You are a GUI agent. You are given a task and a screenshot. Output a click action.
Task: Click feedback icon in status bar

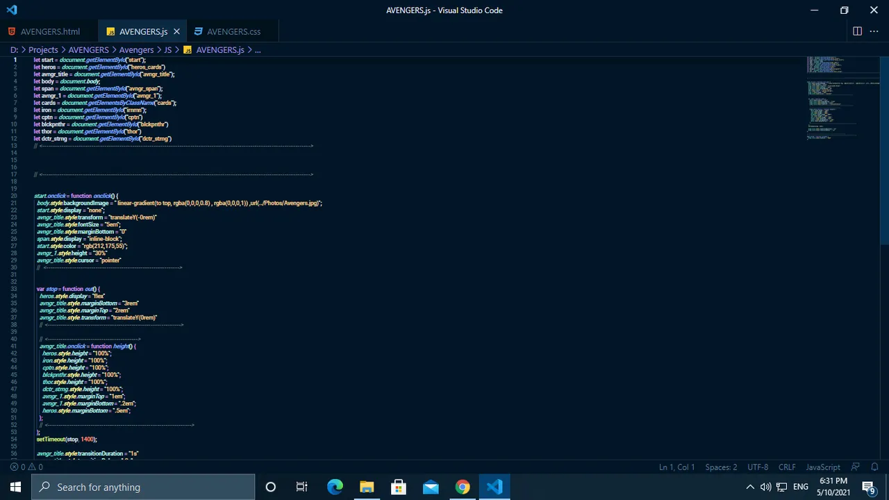pyautogui.click(x=856, y=467)
